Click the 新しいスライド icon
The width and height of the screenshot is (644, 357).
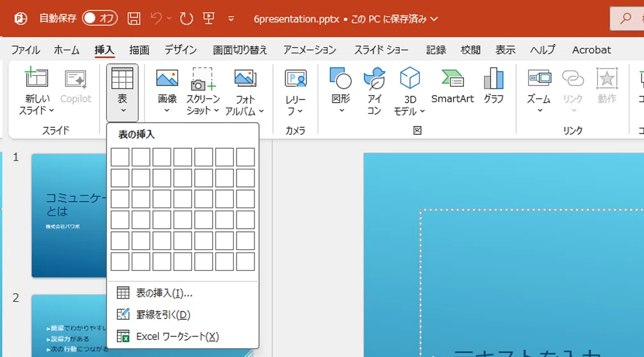click(x=37, y=77)
